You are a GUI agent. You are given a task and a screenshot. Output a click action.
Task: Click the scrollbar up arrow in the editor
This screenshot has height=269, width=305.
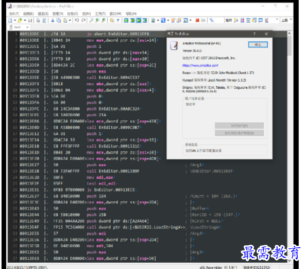[x=289, y=34]
